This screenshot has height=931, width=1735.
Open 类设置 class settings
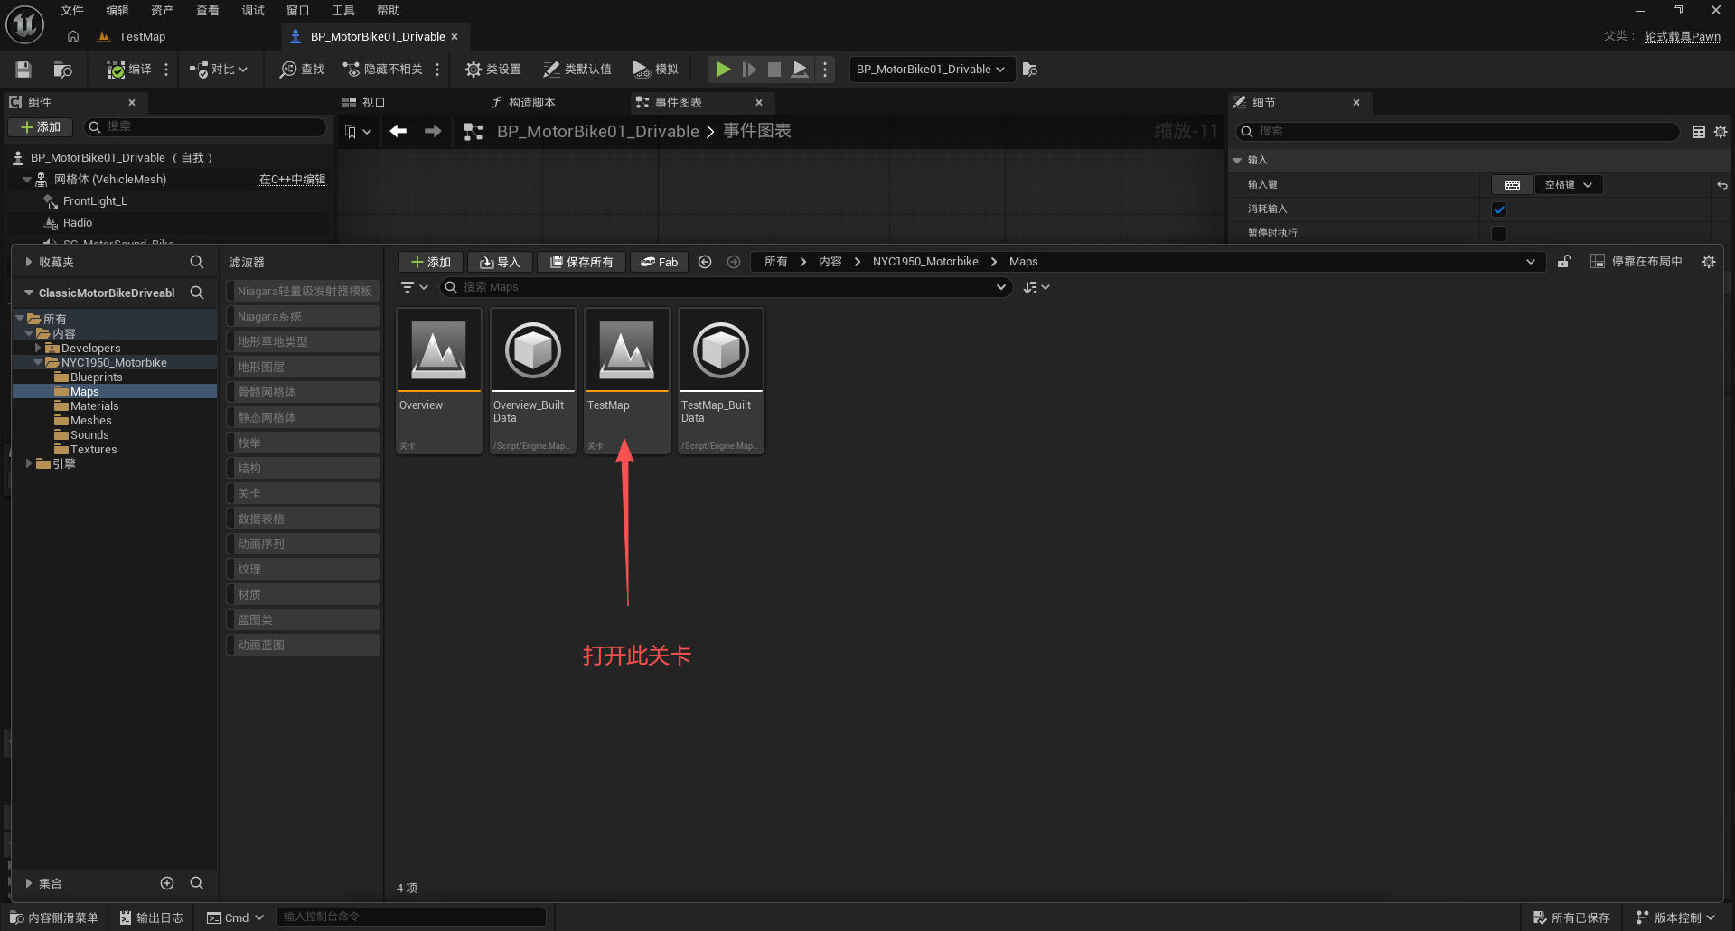click(x=493, y=70)
